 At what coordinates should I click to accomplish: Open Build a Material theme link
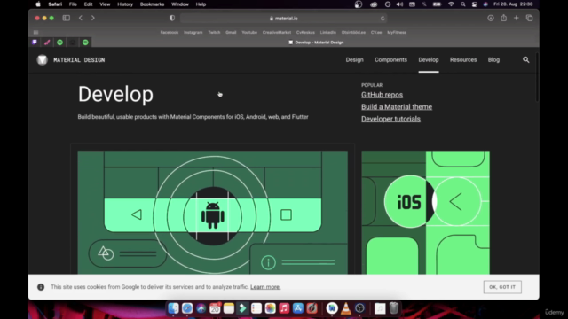397,106
